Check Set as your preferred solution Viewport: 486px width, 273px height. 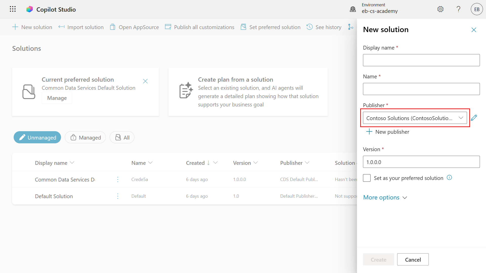[x=367, y=178]
